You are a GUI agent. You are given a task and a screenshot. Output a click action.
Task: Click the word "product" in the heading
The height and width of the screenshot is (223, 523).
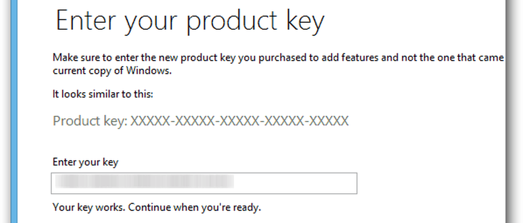(x=232, y=22)
